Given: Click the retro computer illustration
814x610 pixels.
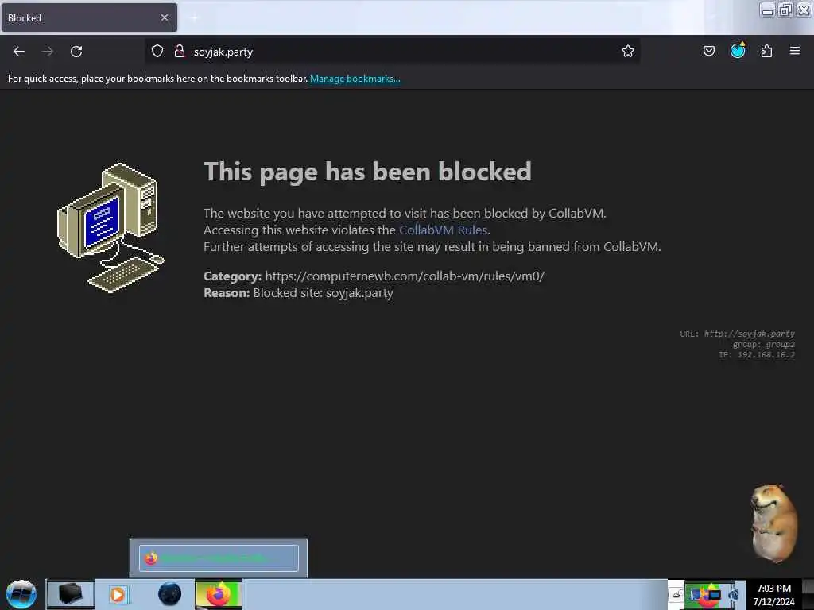Looking at the screenshot, I should point(110,228).
